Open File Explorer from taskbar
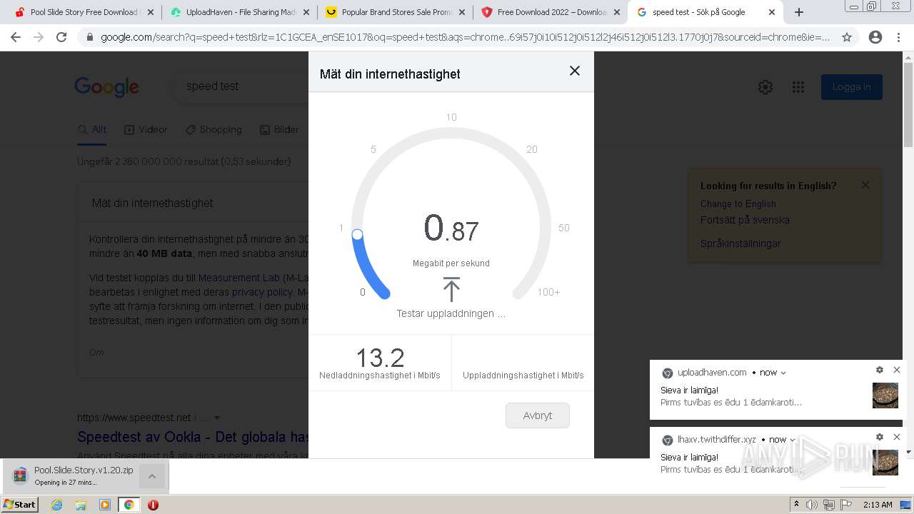Viewport: 914px width, 514px height. pos(81,505)
